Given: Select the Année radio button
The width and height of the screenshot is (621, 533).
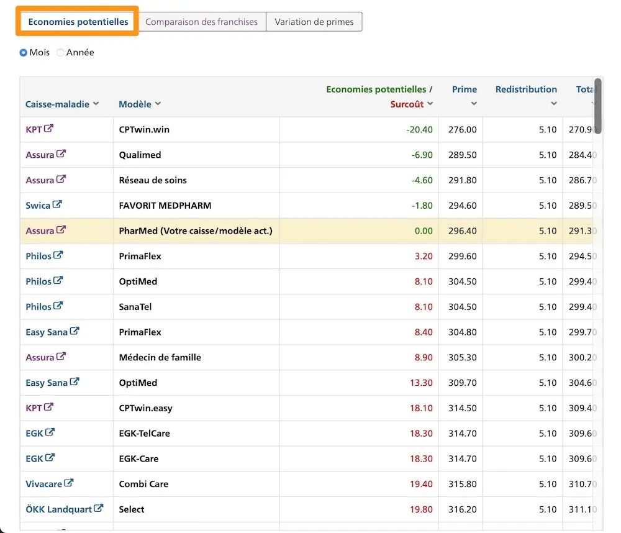Looking at the screenshot, I should 60,52.
